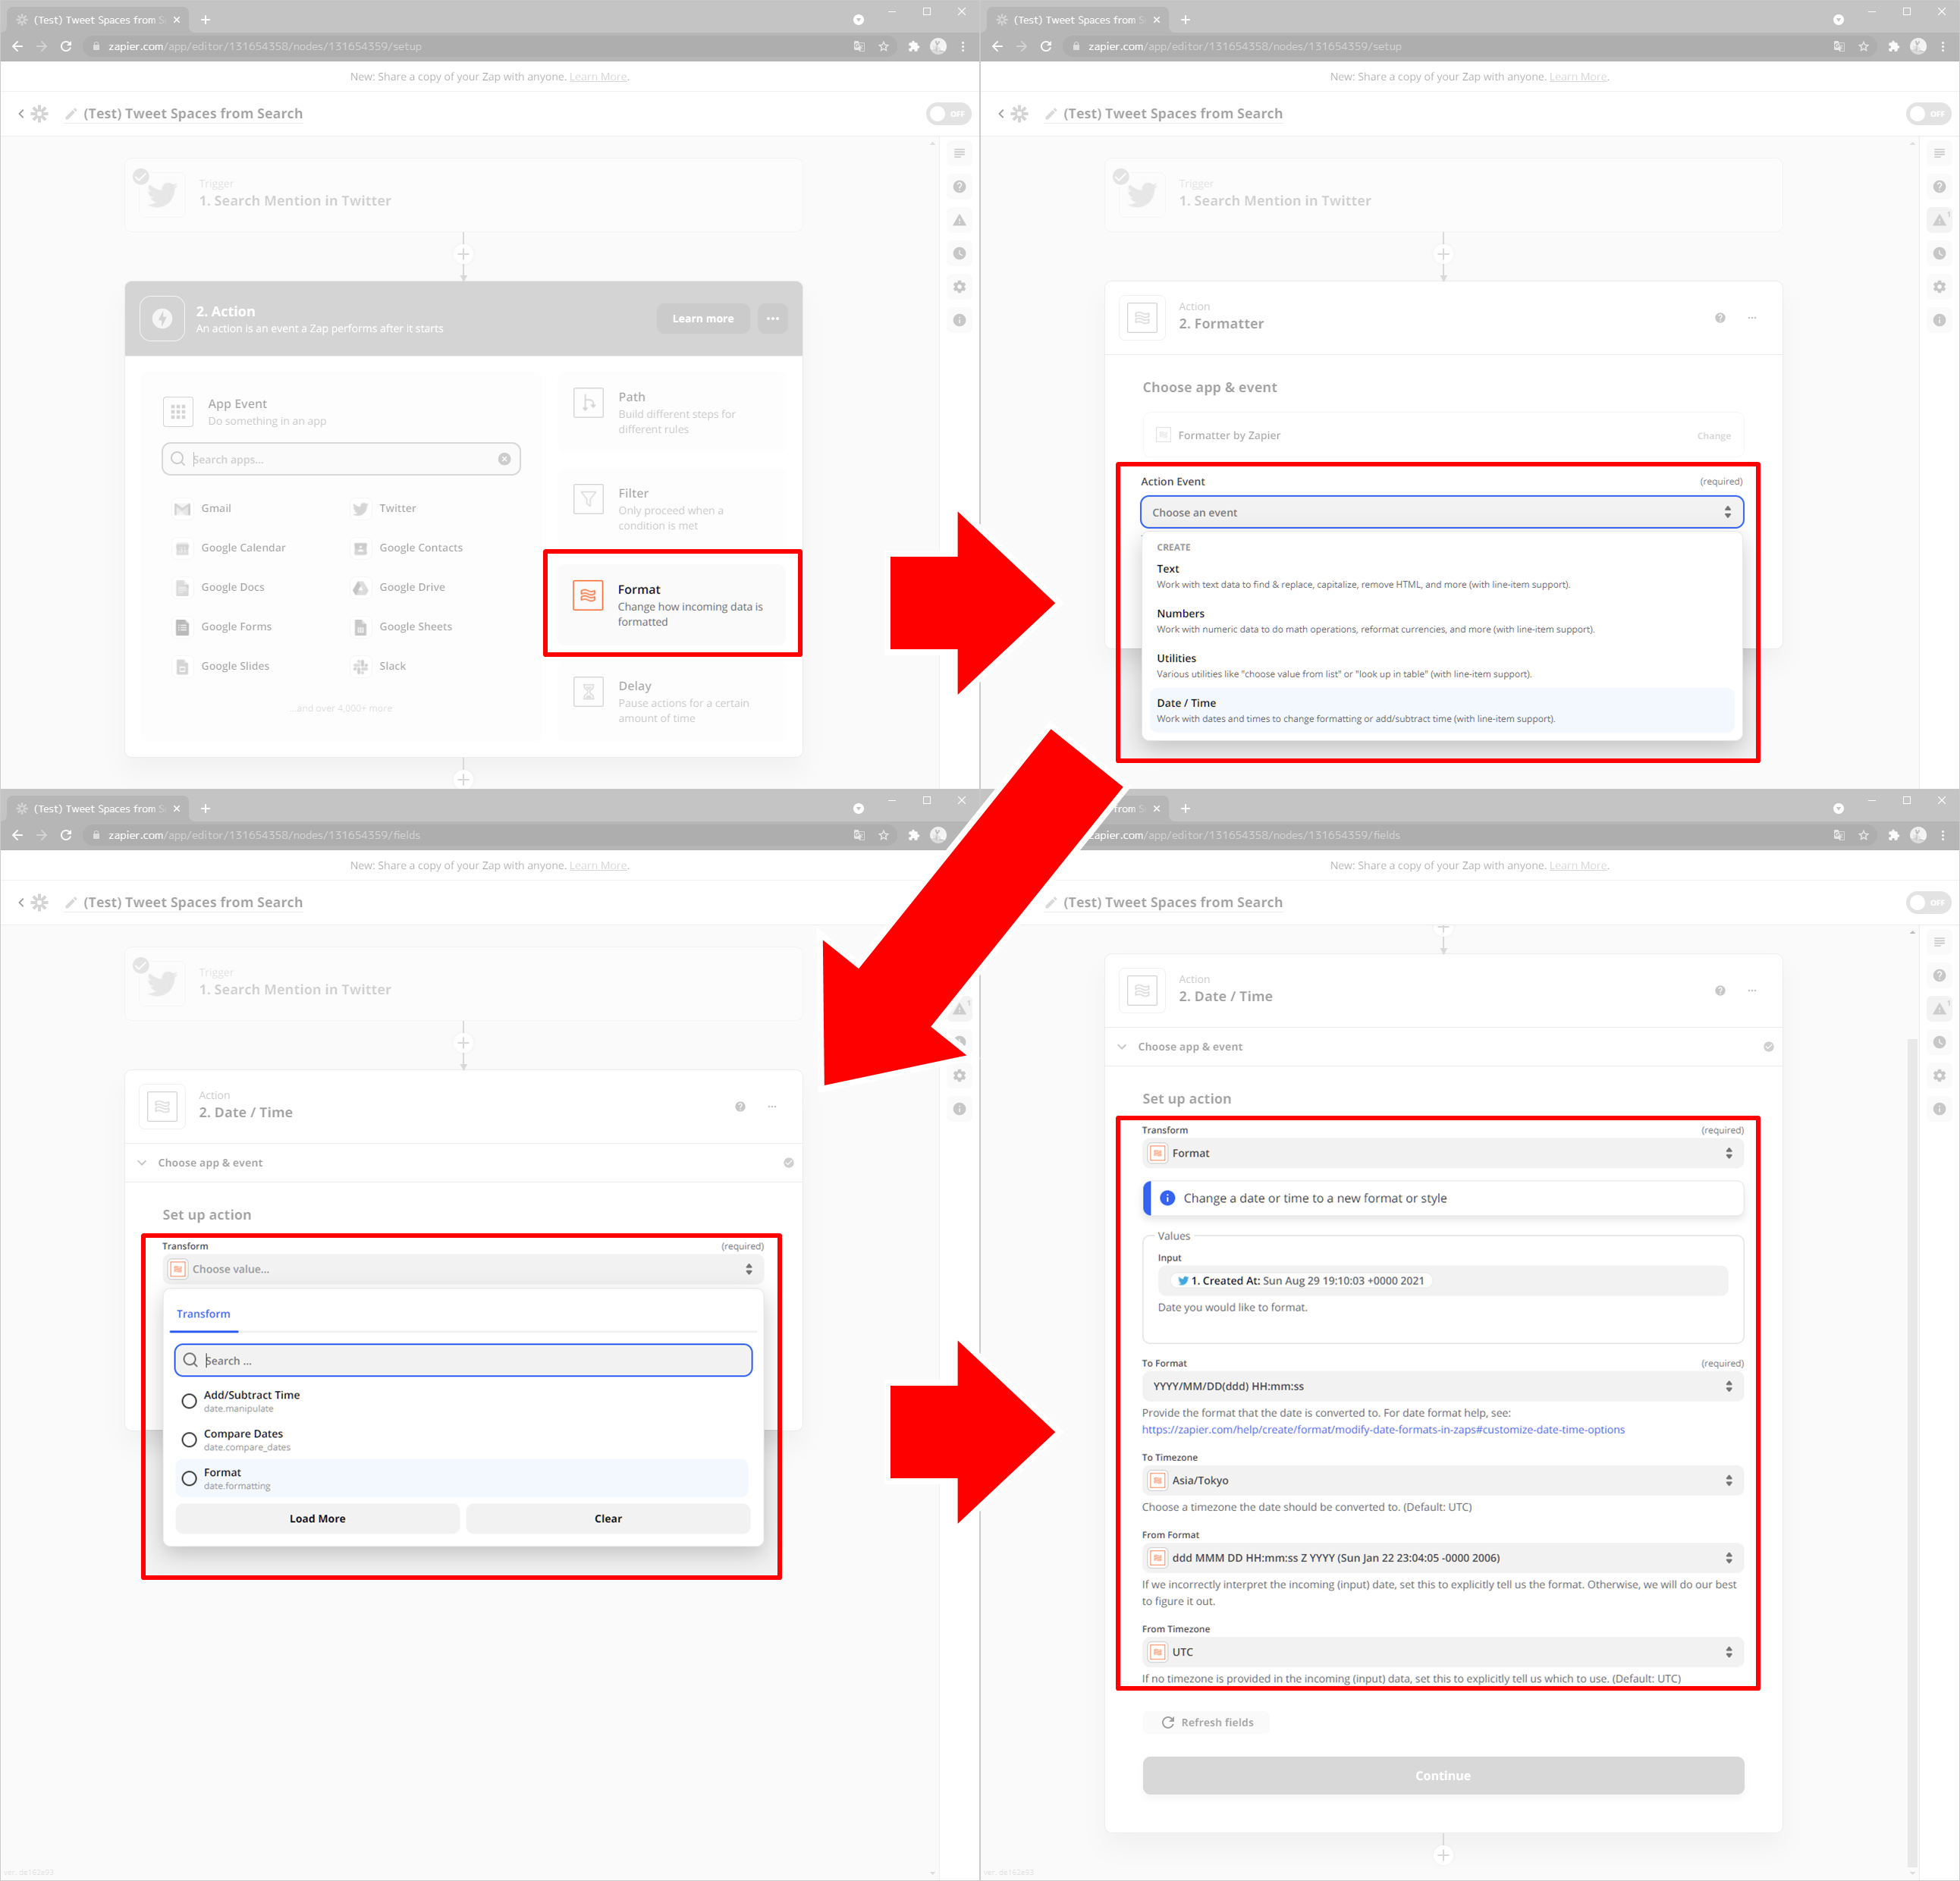Open the To Format YYYY/MM/DD dropdown
1960x1881 pixels.
1441,1386
